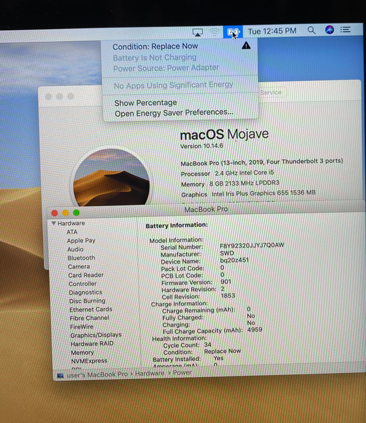This screenshot has width=366, height=423.
Task: Select Card Reader in the sidebar
Action: (x=86, y=275)
